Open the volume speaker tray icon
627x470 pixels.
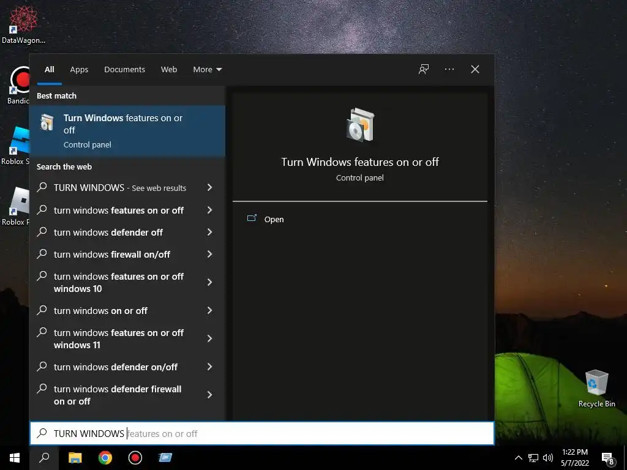tap(548, 458)
